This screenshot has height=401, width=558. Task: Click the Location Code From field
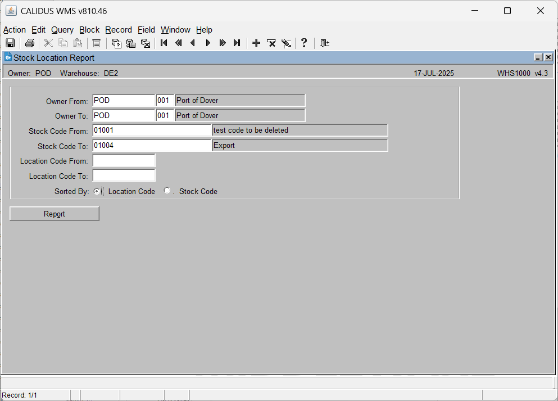(x=124, y=161)
